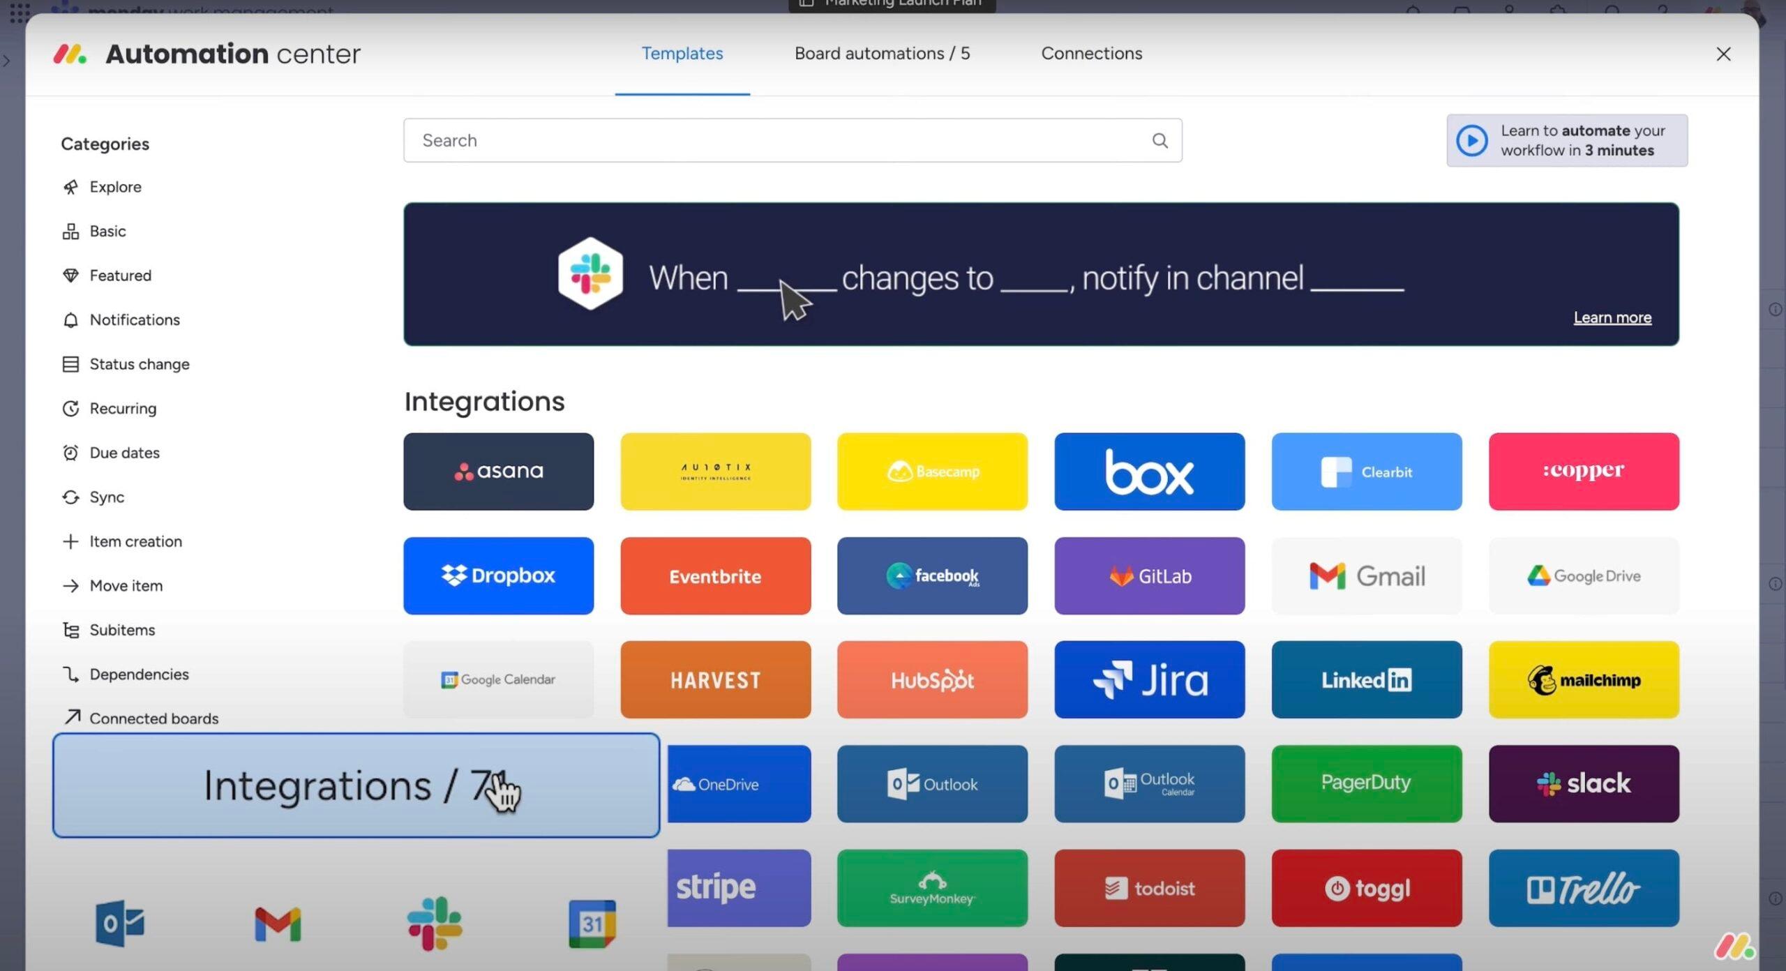Viewport: 1786px width, 971px height.
Task: Open the LinkedIn integration tile
Action: (1366, 679)
